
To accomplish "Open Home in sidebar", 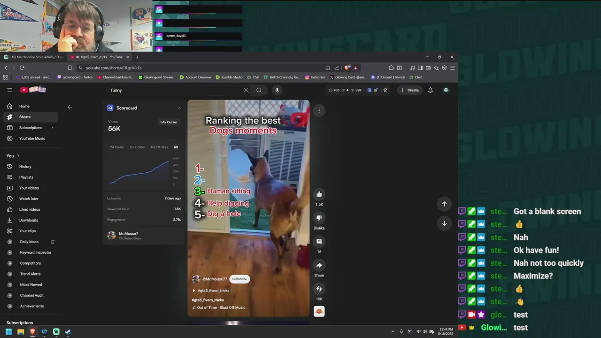I will coord(31,106).
